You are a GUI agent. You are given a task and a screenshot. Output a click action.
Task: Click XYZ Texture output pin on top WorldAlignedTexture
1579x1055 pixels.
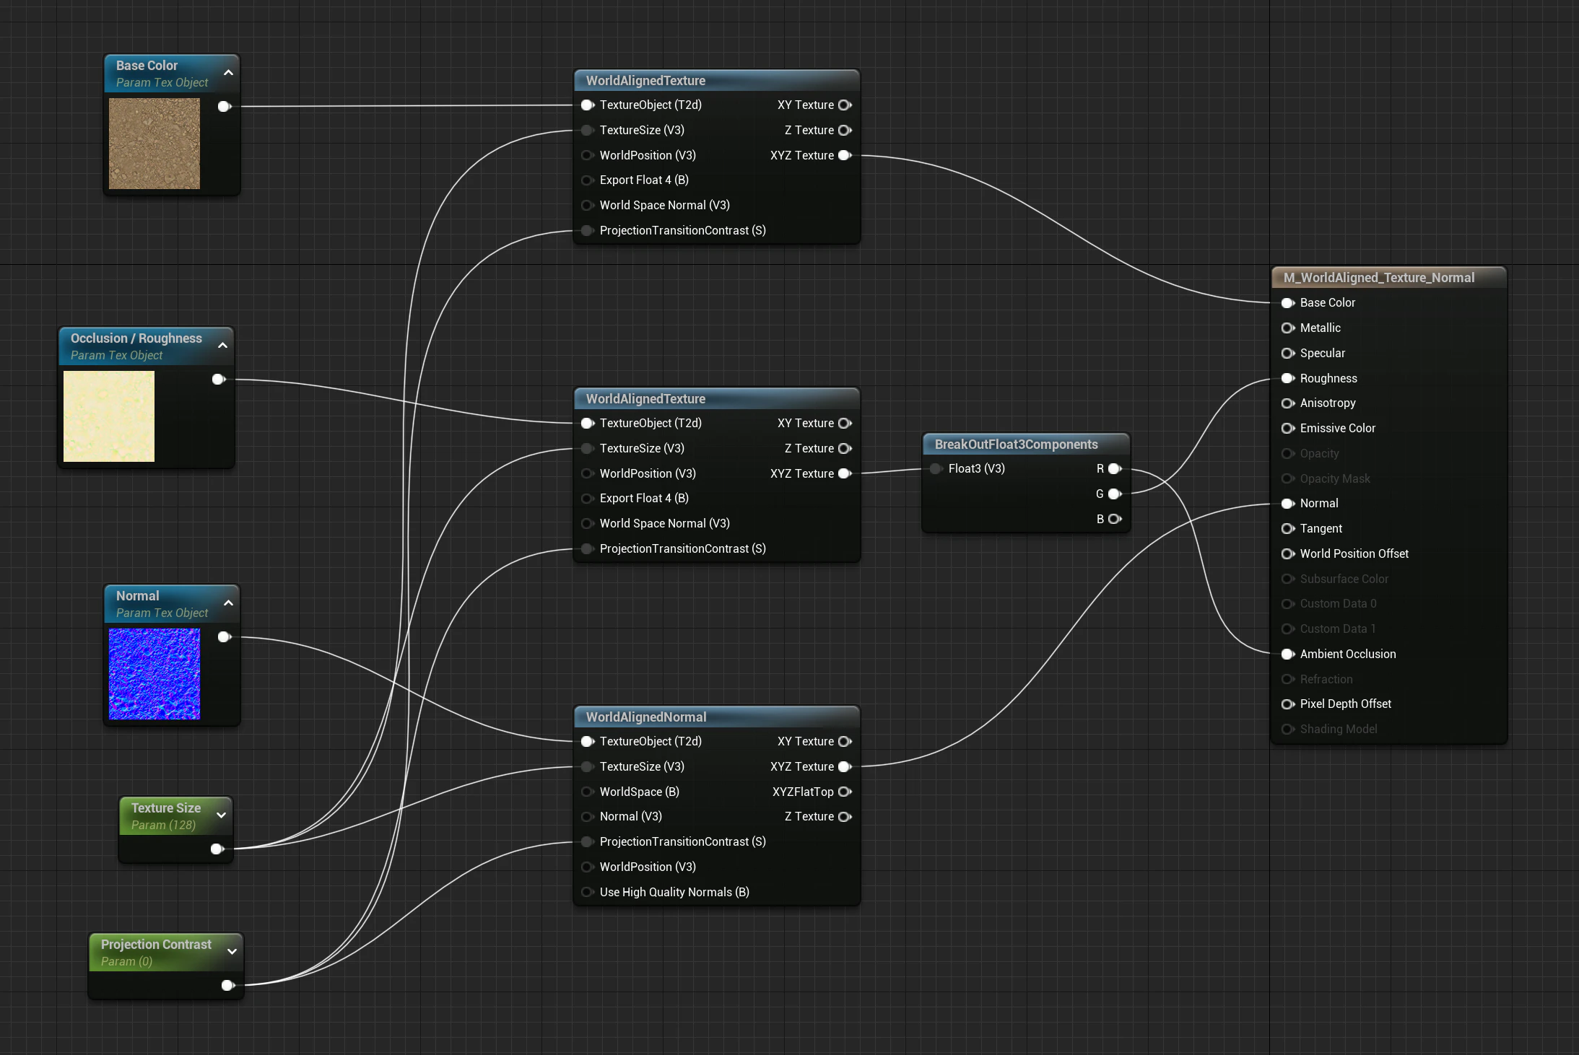coord(845,155)
